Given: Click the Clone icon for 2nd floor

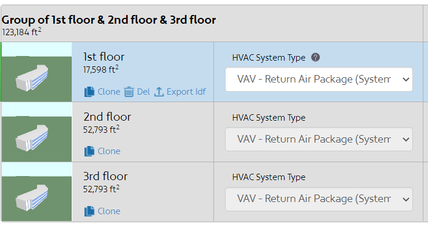Looking at the screenshot, I should click(x=89, y=151).
